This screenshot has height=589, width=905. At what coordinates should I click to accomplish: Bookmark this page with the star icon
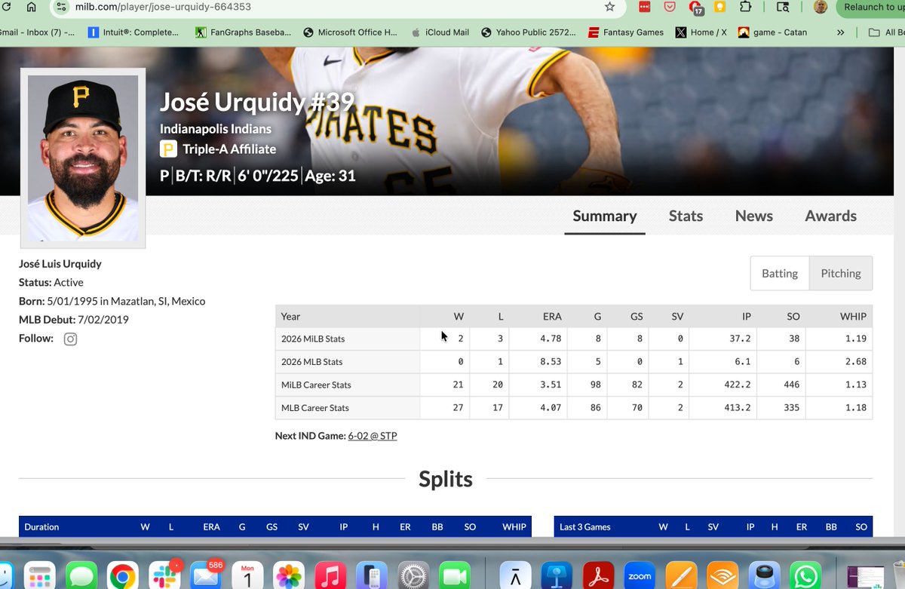(x=609, y=7)
